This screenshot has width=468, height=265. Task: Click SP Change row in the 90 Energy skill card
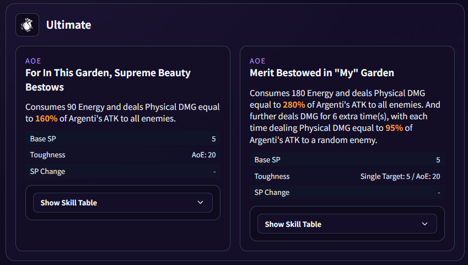(x=123, y=171)
